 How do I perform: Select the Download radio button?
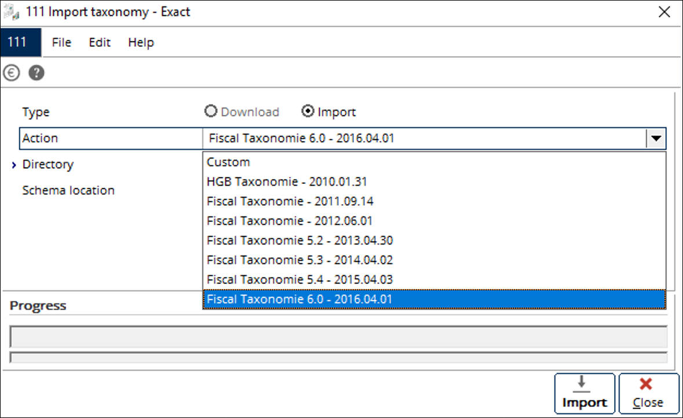[211, 111]
